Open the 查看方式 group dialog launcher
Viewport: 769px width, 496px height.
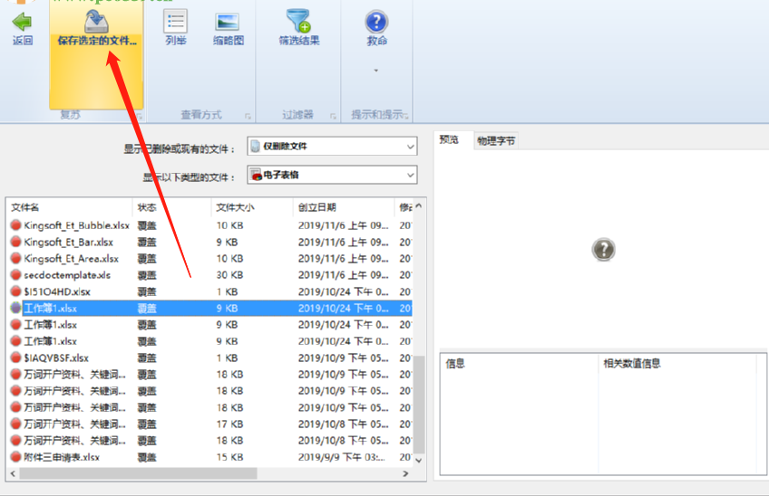point(248,116)
